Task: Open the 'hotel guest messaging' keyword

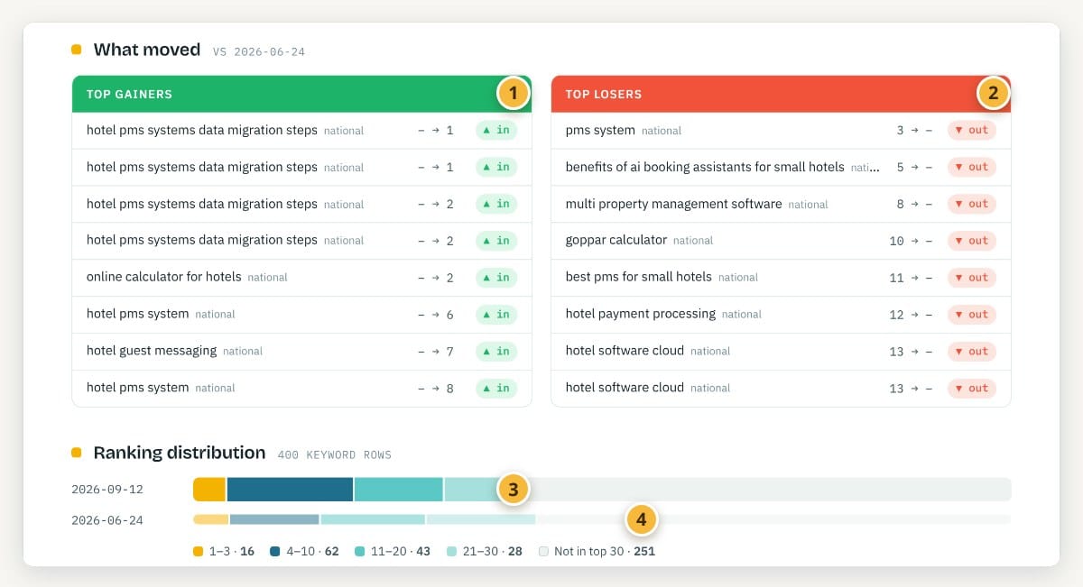Action: coord(152,350)
